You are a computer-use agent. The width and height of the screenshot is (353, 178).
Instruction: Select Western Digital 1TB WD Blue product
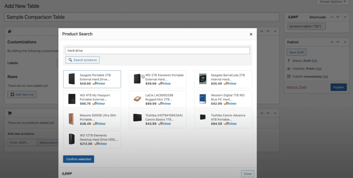tap(223, 99)
